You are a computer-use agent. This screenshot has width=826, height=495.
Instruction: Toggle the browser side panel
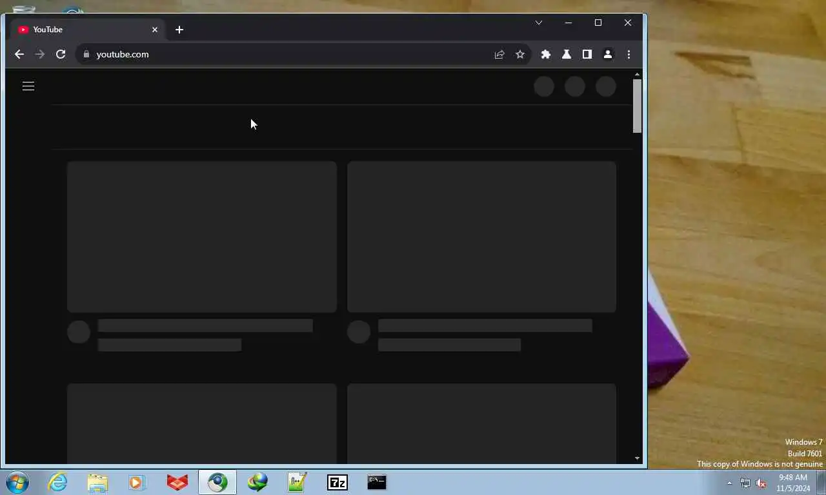(x=587, y=54)
